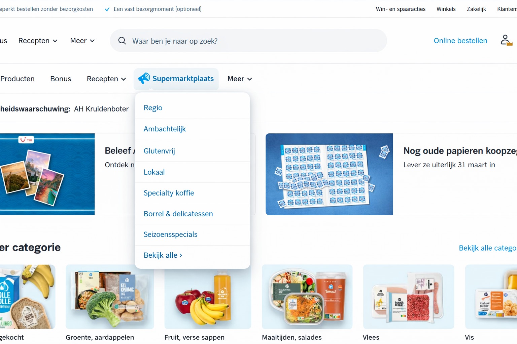The image size is (517, 344).
Task: Click the magnifying glass search icon
Action: (x=122, y=41)
